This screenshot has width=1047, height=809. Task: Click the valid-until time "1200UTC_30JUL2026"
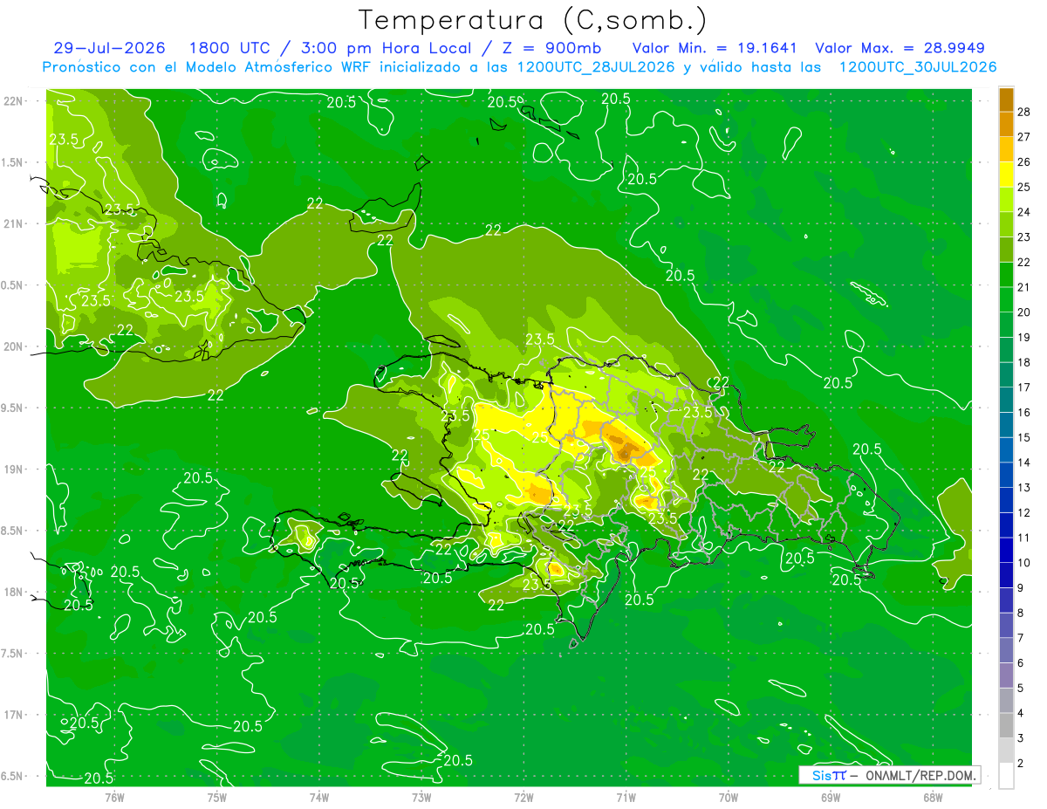click(918, 67)
